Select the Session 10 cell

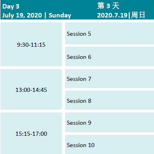110,144
